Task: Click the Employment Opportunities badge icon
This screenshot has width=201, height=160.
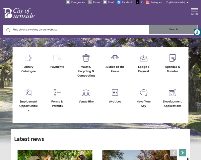Action: (28, 93)
